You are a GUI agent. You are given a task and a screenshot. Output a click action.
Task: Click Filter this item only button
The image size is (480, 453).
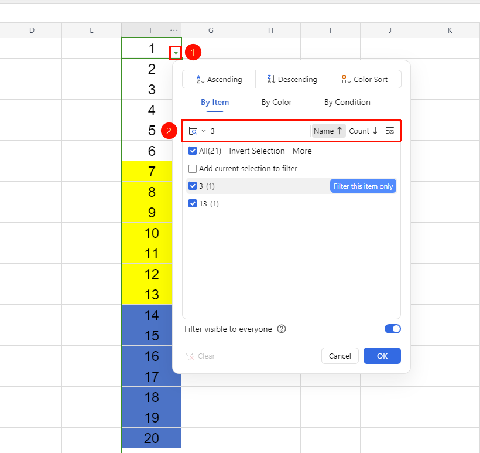pos(363,186)
